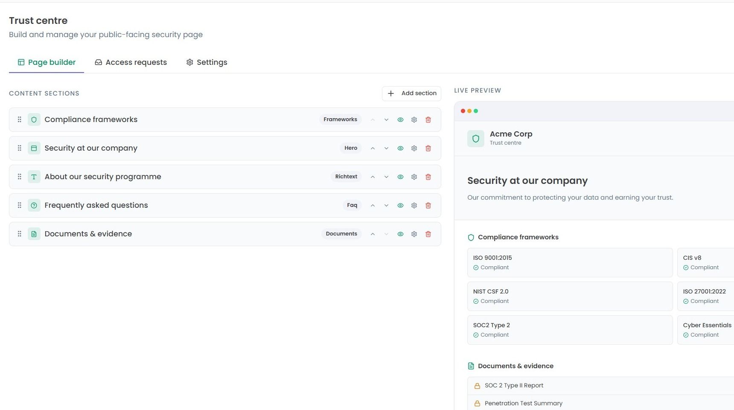
Task: Click the Richtext type badge
Action: click(x=346, y=177)
